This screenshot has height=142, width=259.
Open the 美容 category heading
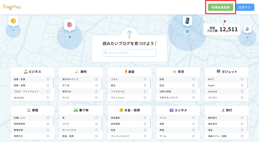pyautogui.click(x=129, y=72)
